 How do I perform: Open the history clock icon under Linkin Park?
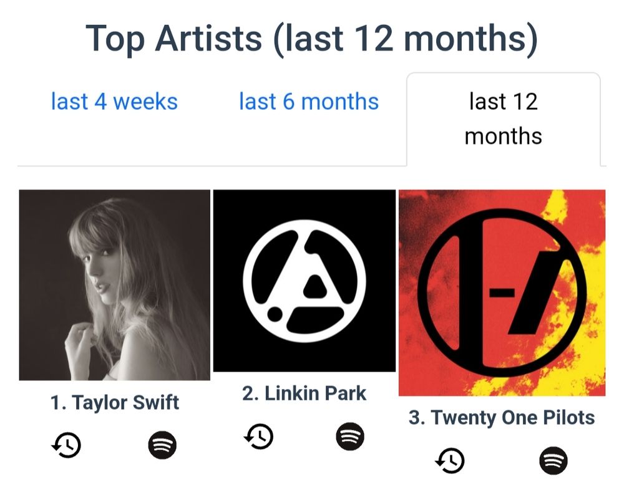[259, 435]
